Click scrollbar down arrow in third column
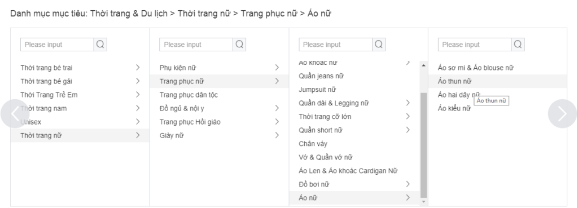The width and height of the screenshot is (578, 208). [423, 201]
